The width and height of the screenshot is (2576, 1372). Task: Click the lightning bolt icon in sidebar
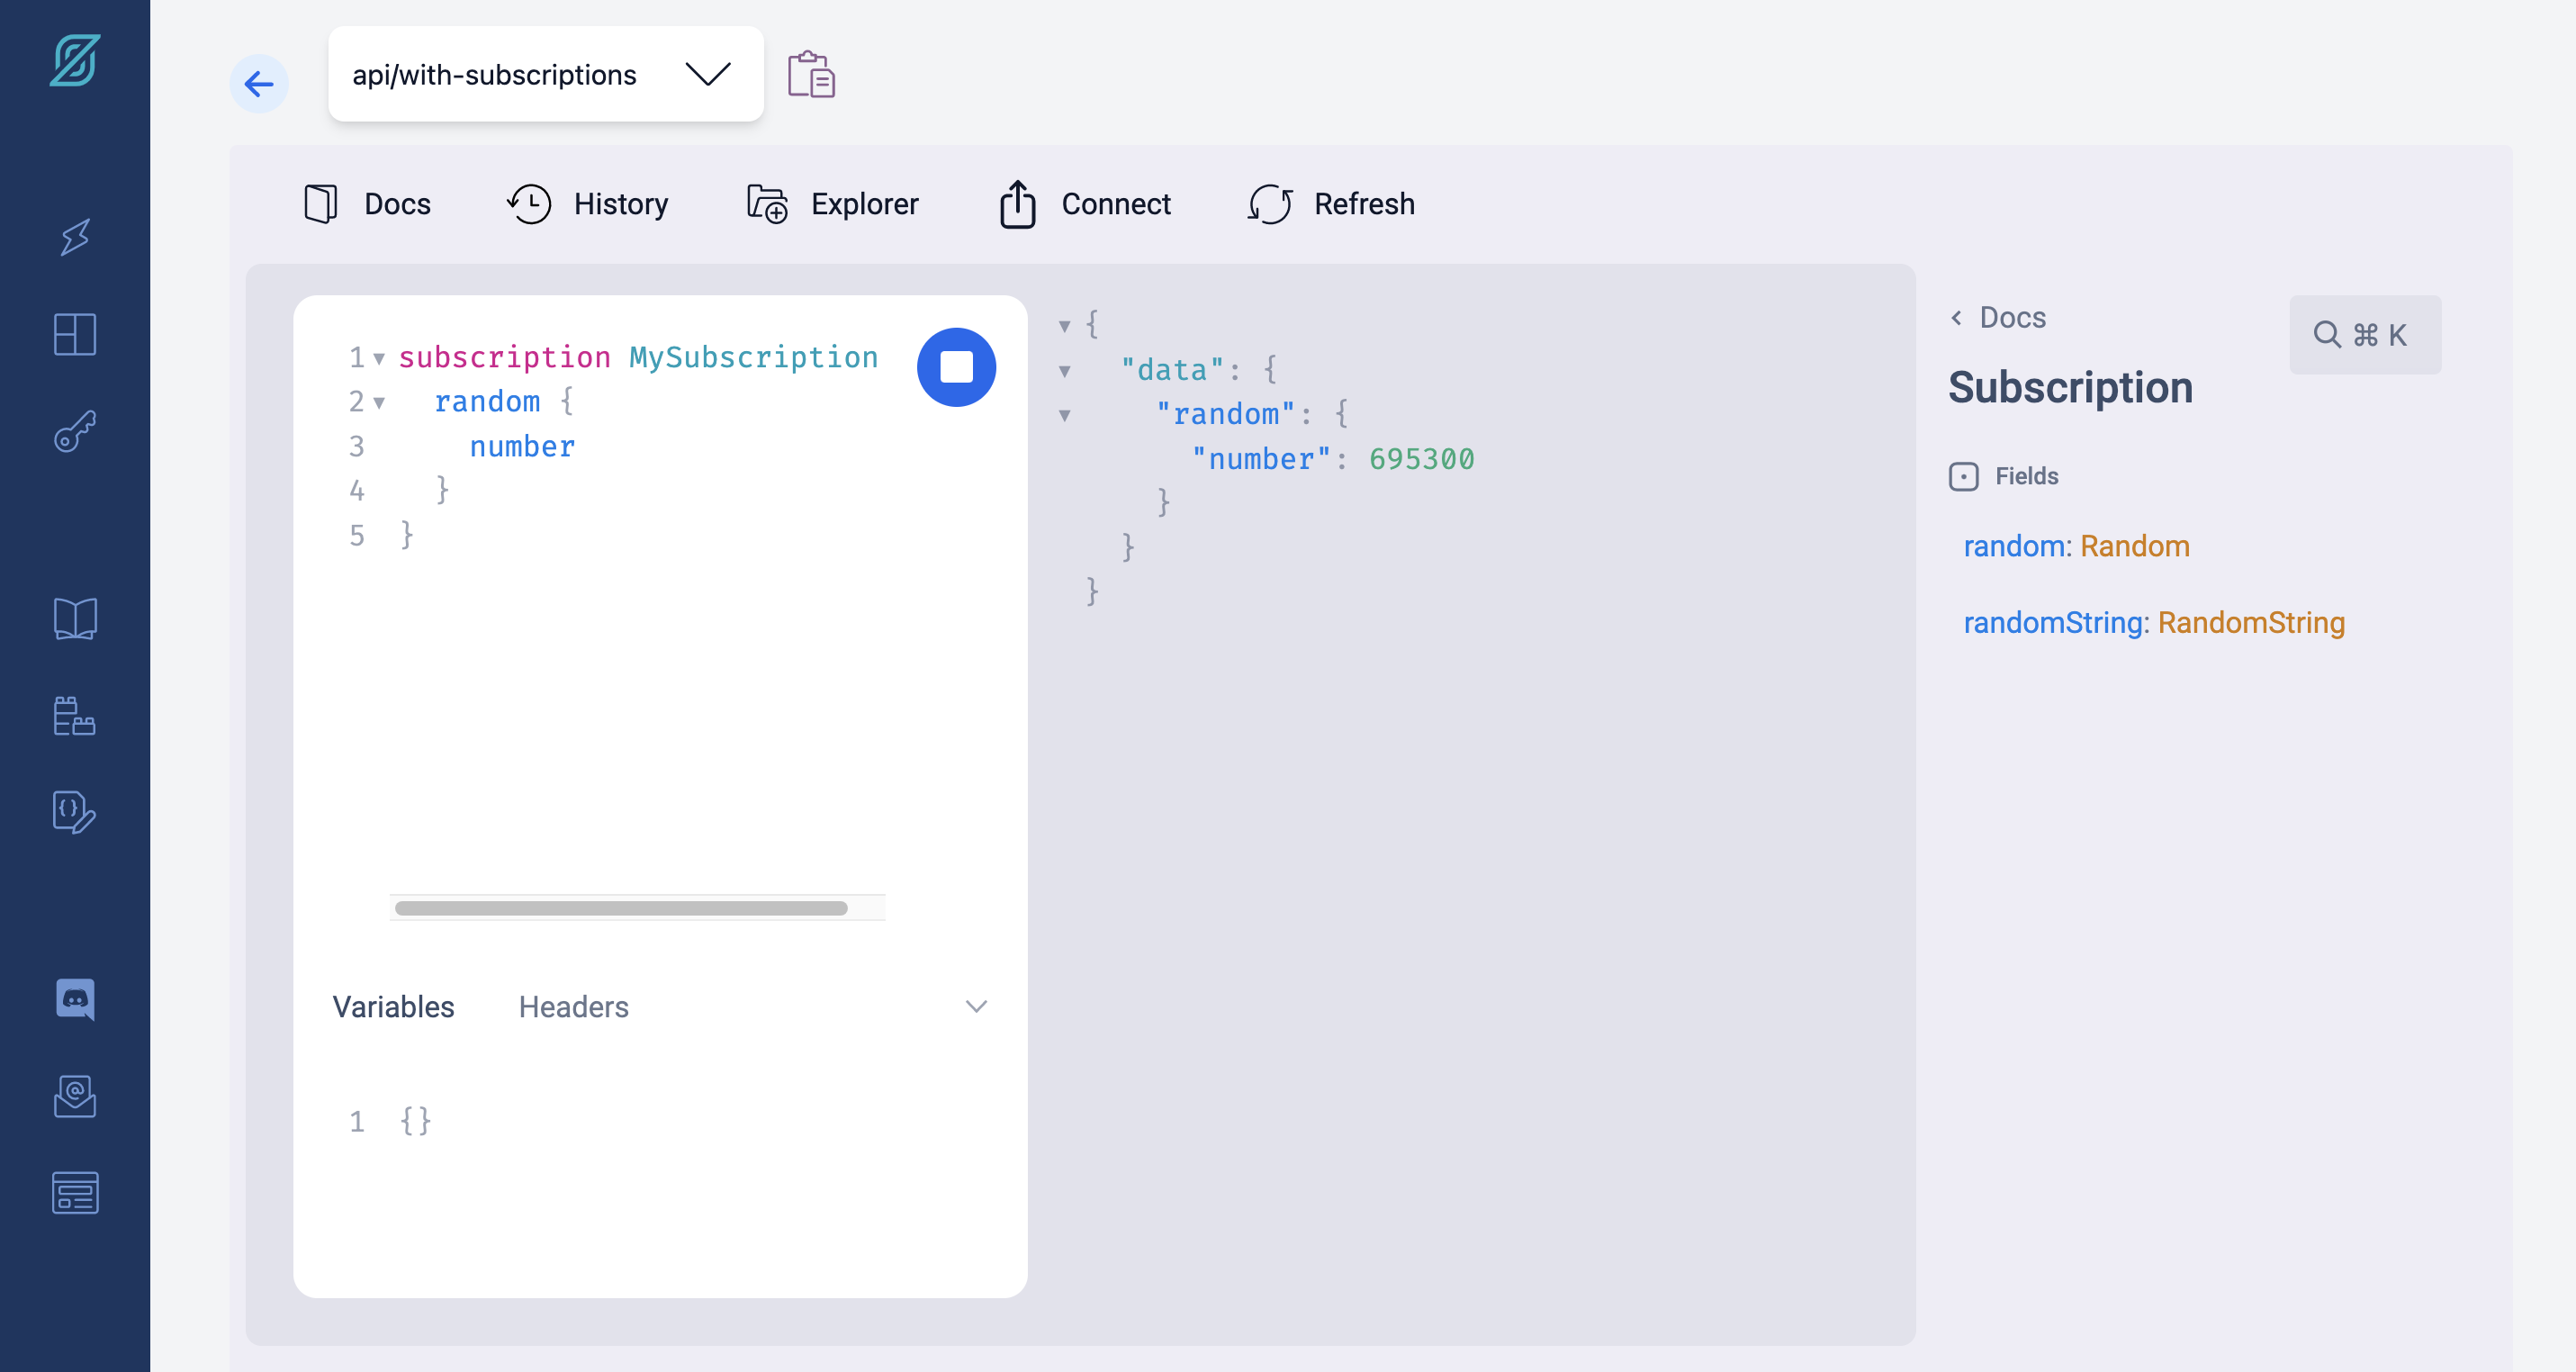click(x=75, y=237)
